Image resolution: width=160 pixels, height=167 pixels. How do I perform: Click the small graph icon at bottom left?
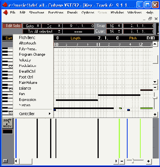(5, 161)
